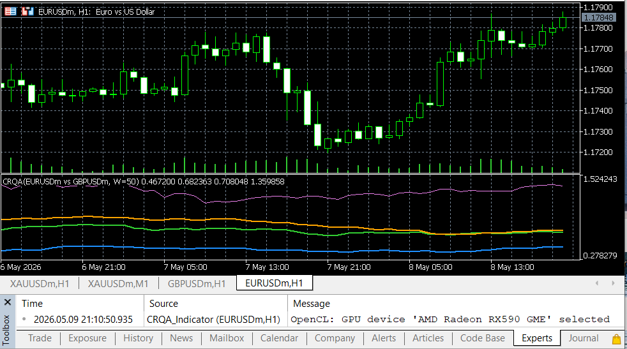Close the Toolbox panel with the X
This screenshot has width=627, height=349.
coord(7,302)
